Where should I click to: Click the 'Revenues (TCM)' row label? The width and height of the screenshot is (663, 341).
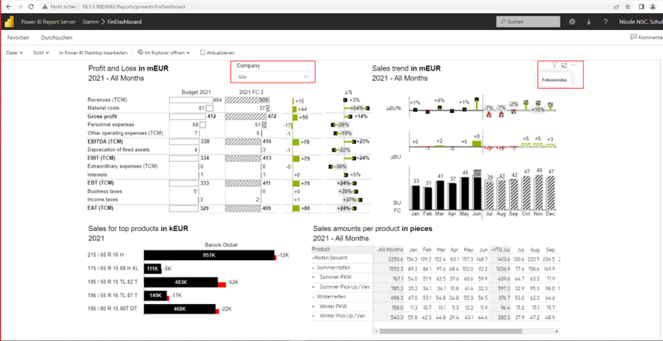pyautogui.click(x=107, y=100)
